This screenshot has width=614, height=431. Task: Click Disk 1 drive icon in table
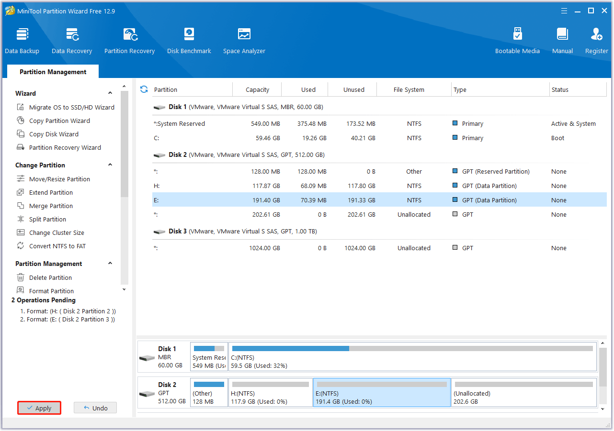(159, 108)
